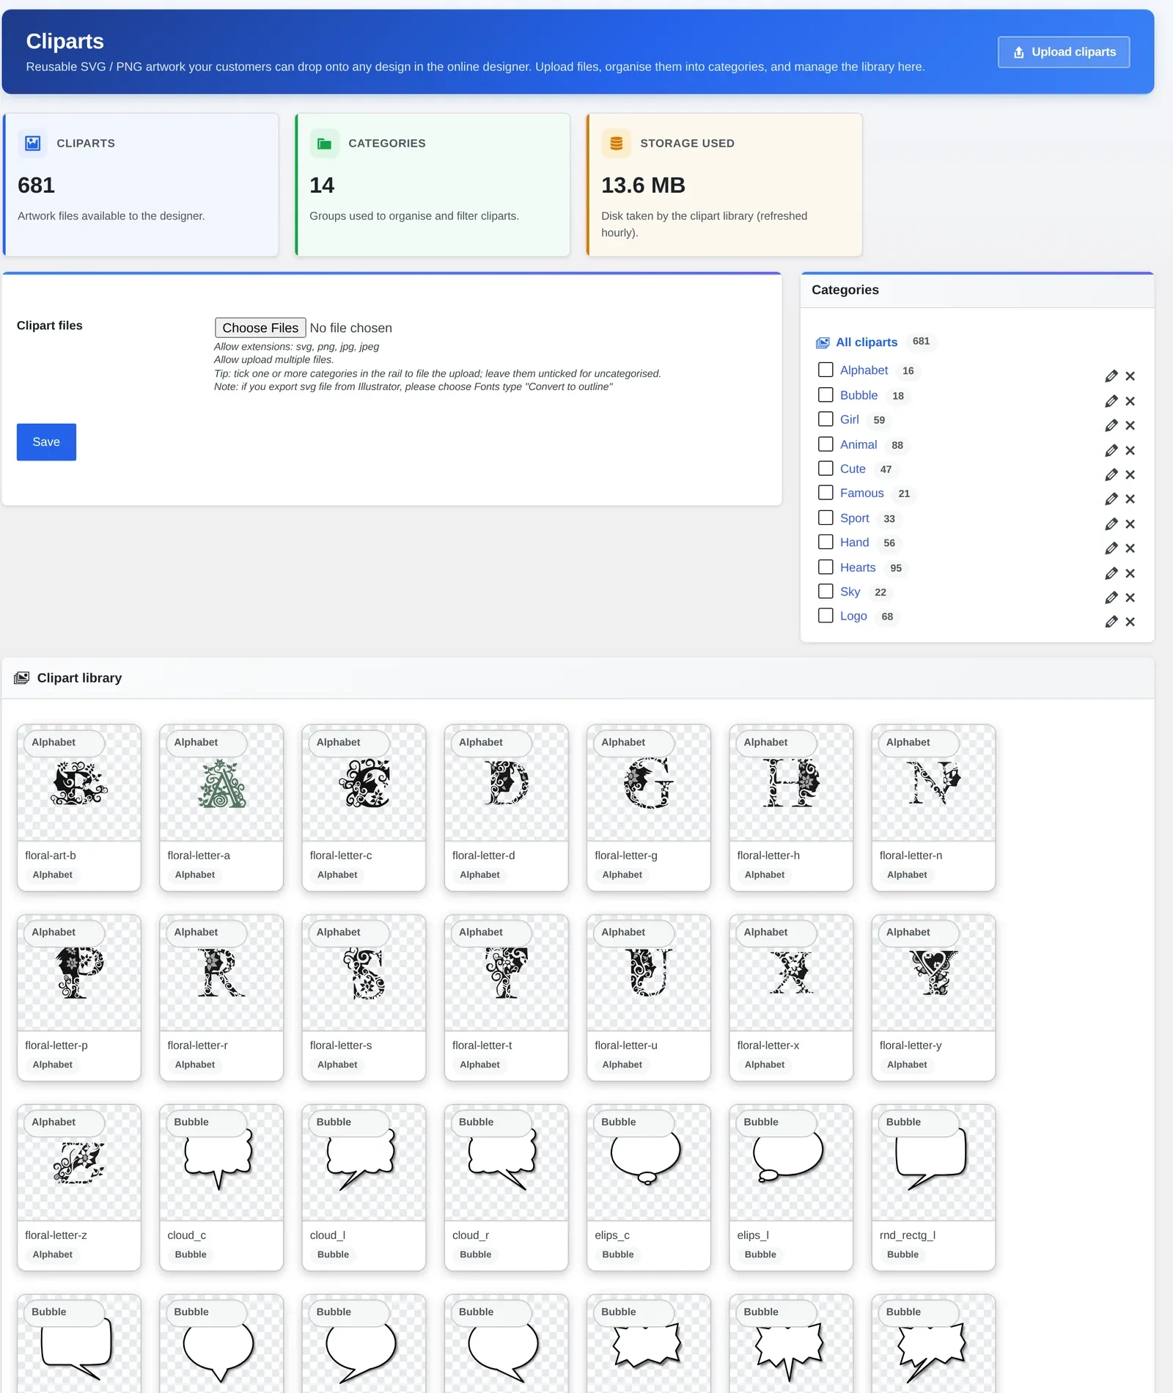Select the Hearts category checkbox

(825, 567)
